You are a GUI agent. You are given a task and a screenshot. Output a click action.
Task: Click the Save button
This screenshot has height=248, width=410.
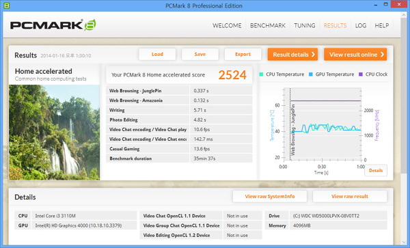pyautogui.click(x=200, y=55)
